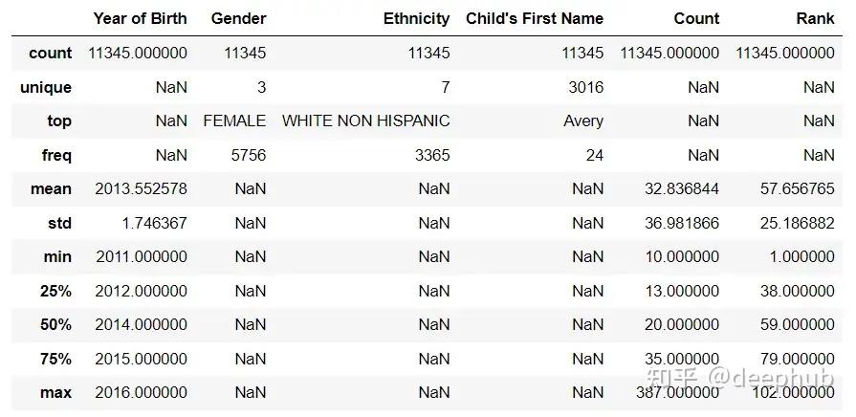The height and width of the screenshot is (417, 856).
Task: Click the 'Ethnicity' column header
Action: coord(416,18)
